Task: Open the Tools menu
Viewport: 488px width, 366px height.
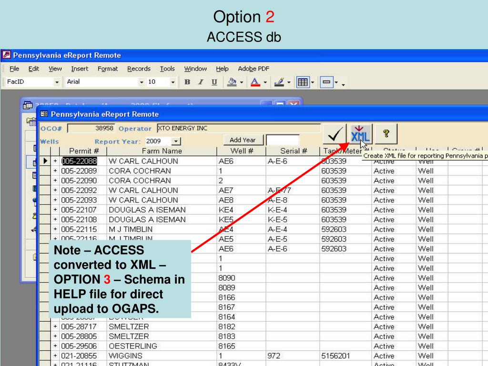Action: click(167, 69)
